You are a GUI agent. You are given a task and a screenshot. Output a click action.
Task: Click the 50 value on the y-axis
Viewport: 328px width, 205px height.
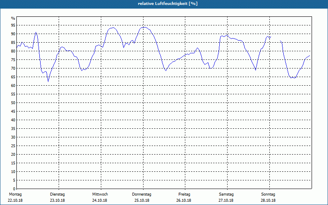point(13,103)
